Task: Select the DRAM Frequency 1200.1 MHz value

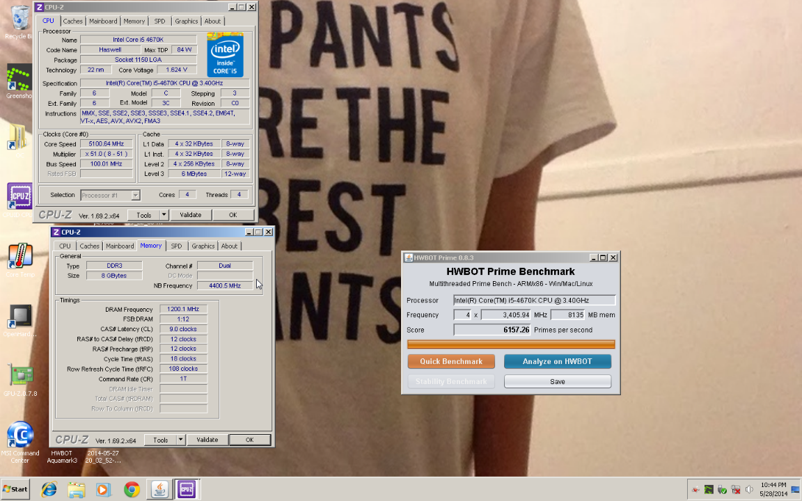Action: pos(183,309)
